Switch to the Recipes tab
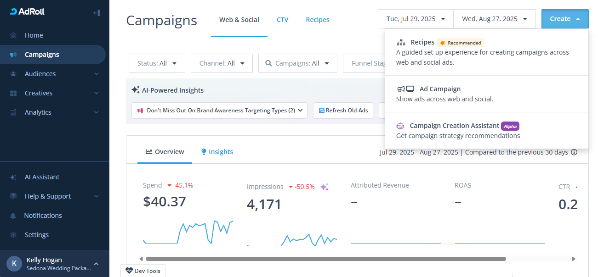The height and width of the screenshot is (277, 598). point(318,20)
